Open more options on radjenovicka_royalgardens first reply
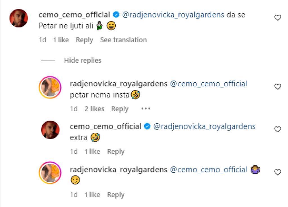 (146, 109)
